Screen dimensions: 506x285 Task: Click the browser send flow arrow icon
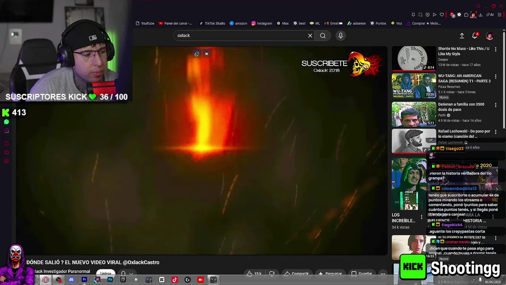pos(434,15)
